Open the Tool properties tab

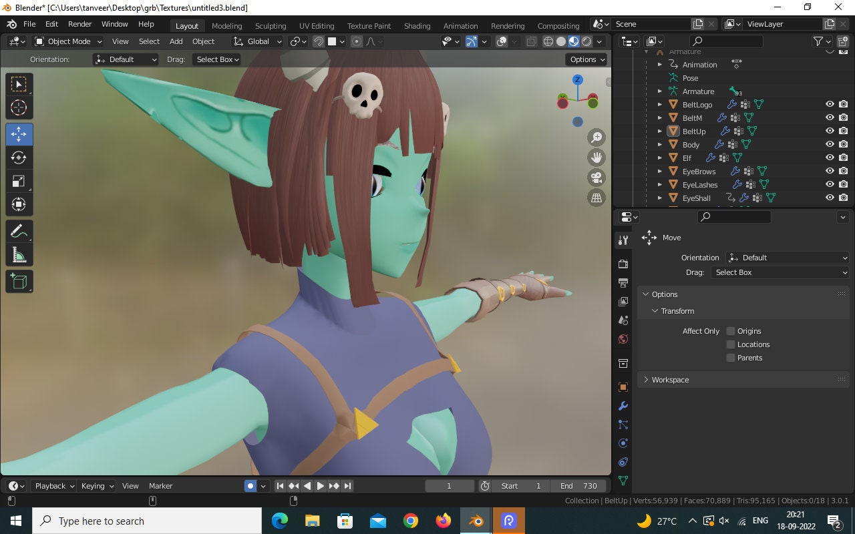pos(623,240)
